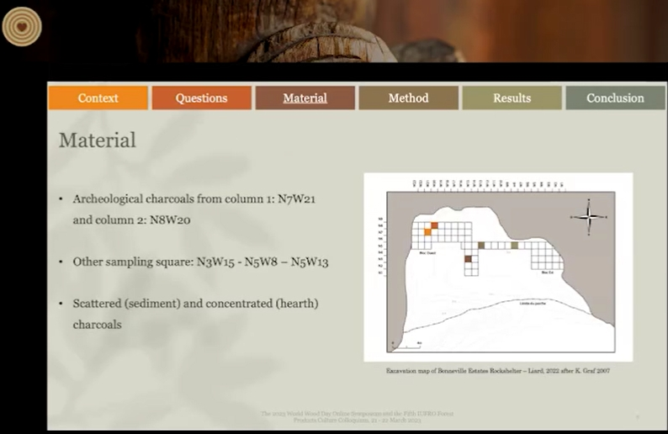The width and height of the screenshot is (668, 434).
Task: Click the excavation map image
Action: coord(498,267)
